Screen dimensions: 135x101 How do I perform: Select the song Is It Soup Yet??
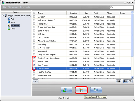click(x=43, y=48)
